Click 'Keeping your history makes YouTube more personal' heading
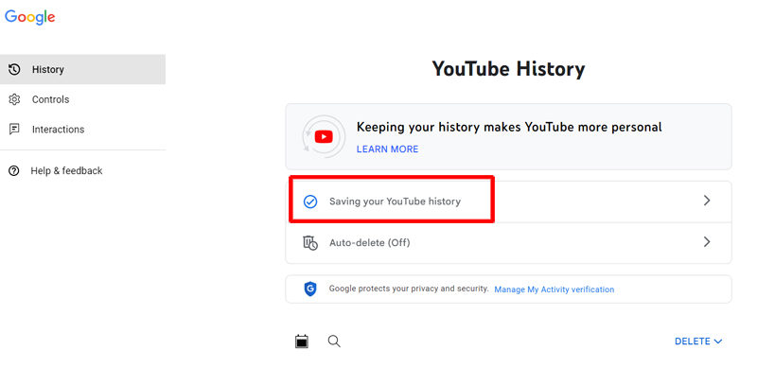This screenshot has width=757, height=368. click(509, 128)
